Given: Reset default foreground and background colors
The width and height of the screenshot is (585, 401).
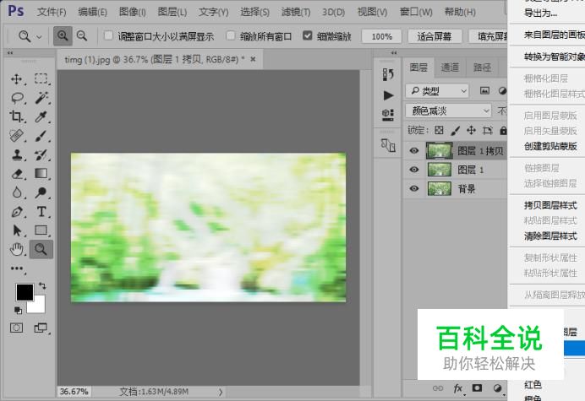Looking at the screenshot, I should pos(18,310).
